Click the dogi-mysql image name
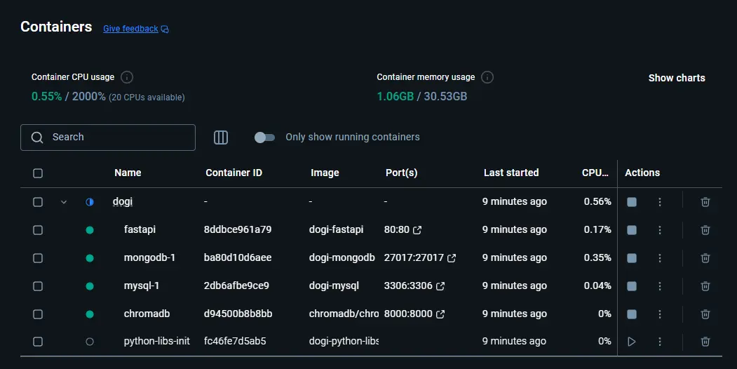 (334, 286)
